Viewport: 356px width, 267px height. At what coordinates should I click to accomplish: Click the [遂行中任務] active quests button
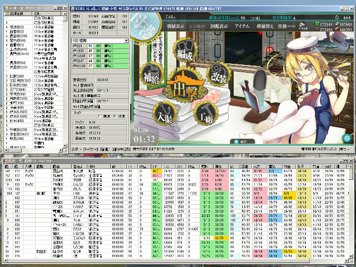121,149
